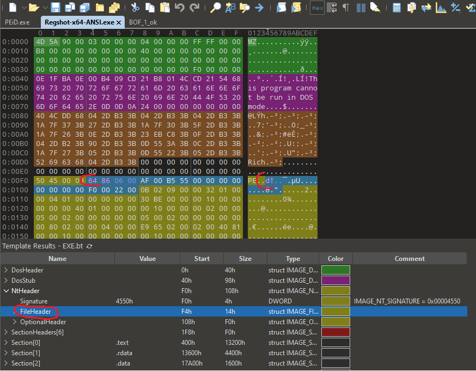
Task: Sort by the Start column header
Action: pos(202,259)
